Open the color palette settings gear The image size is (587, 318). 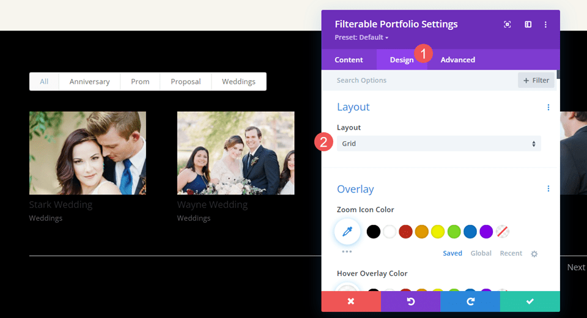click(x=534, y=254)
